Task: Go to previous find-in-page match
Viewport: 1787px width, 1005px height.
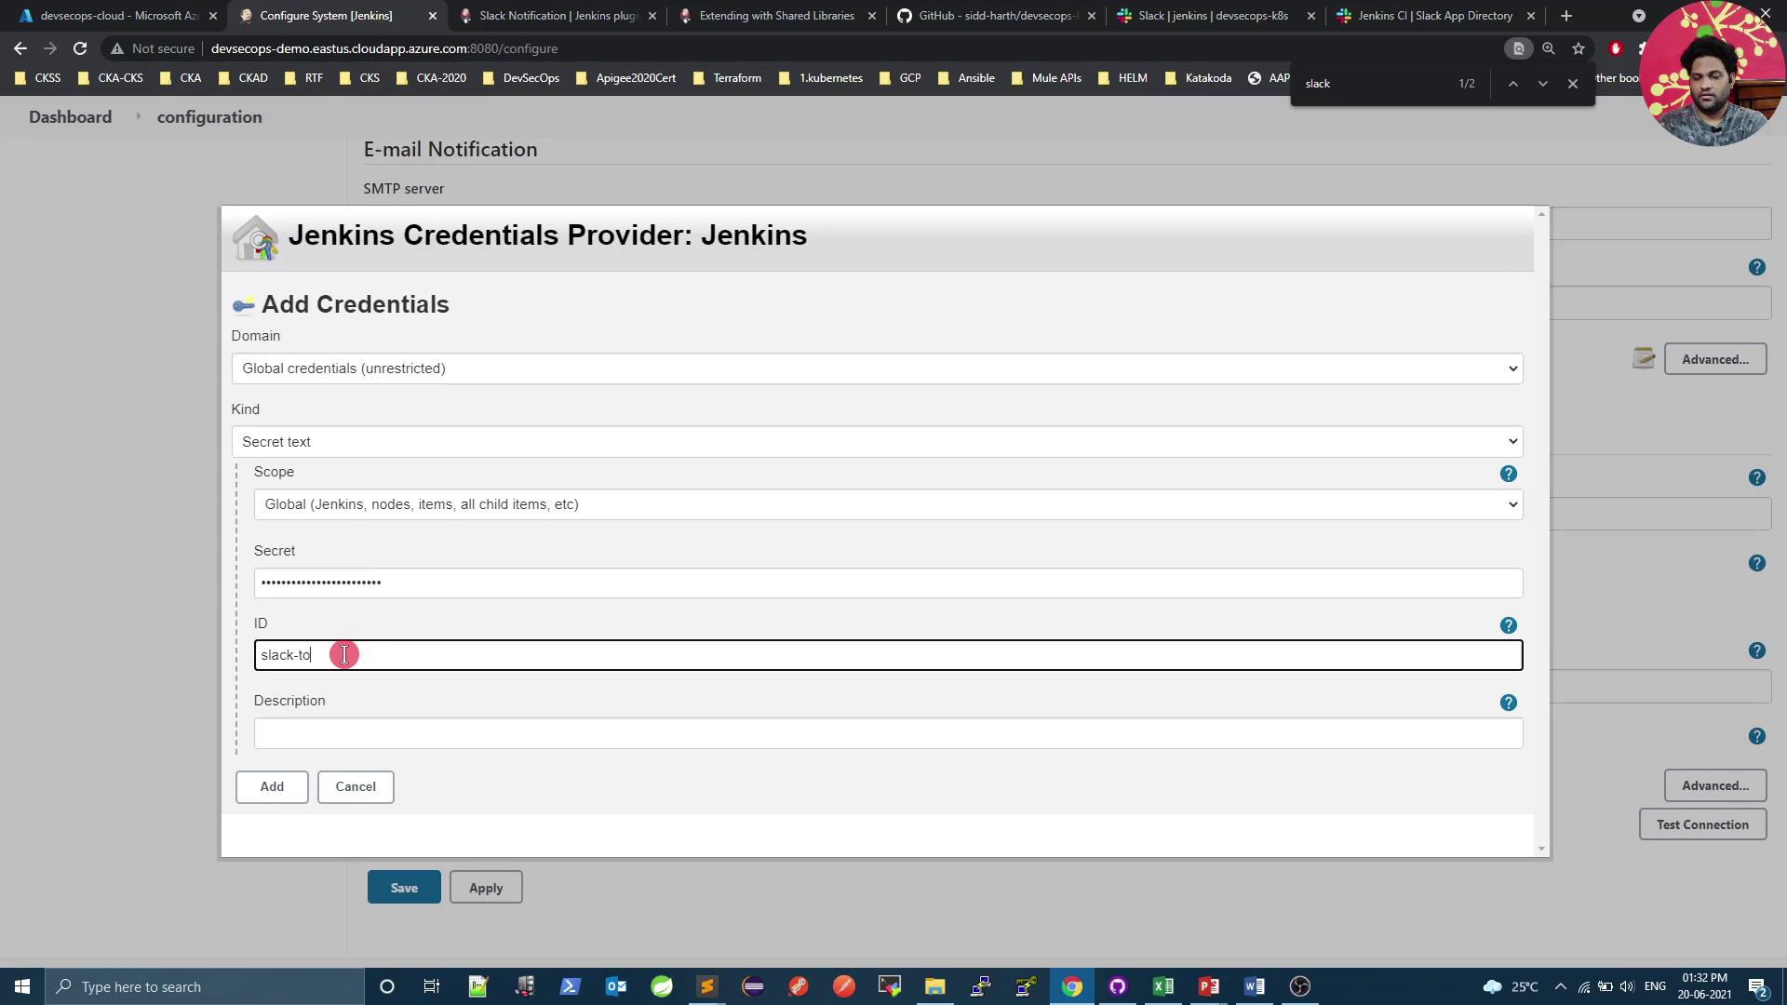Action: [x=1513, y=84]
